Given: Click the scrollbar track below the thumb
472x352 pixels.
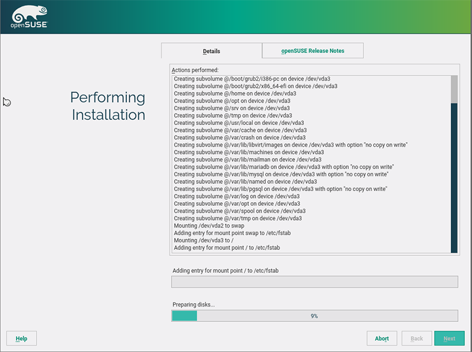Looking at the screenshot, I should coord(454,177).
